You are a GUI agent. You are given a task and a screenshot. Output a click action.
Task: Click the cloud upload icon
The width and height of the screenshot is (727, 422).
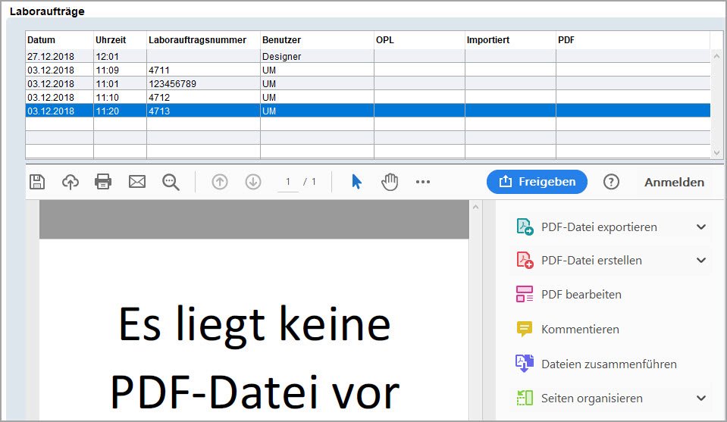tap(71, 182)
